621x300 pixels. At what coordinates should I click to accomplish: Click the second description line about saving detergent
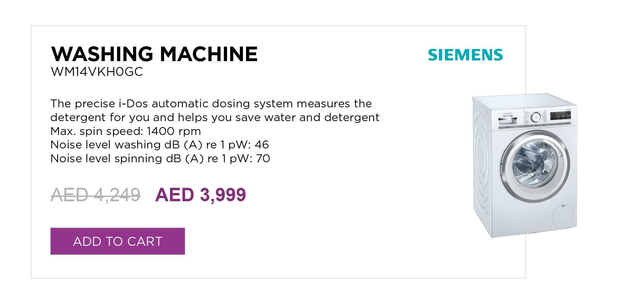(215, 117)
